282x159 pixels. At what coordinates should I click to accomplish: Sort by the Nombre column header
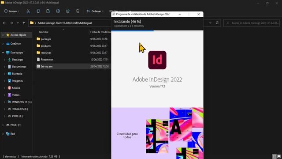[x=44, y=32]
